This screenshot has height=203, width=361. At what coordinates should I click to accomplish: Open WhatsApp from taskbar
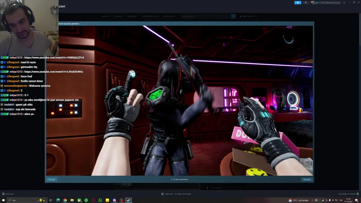tap(100, 200)
